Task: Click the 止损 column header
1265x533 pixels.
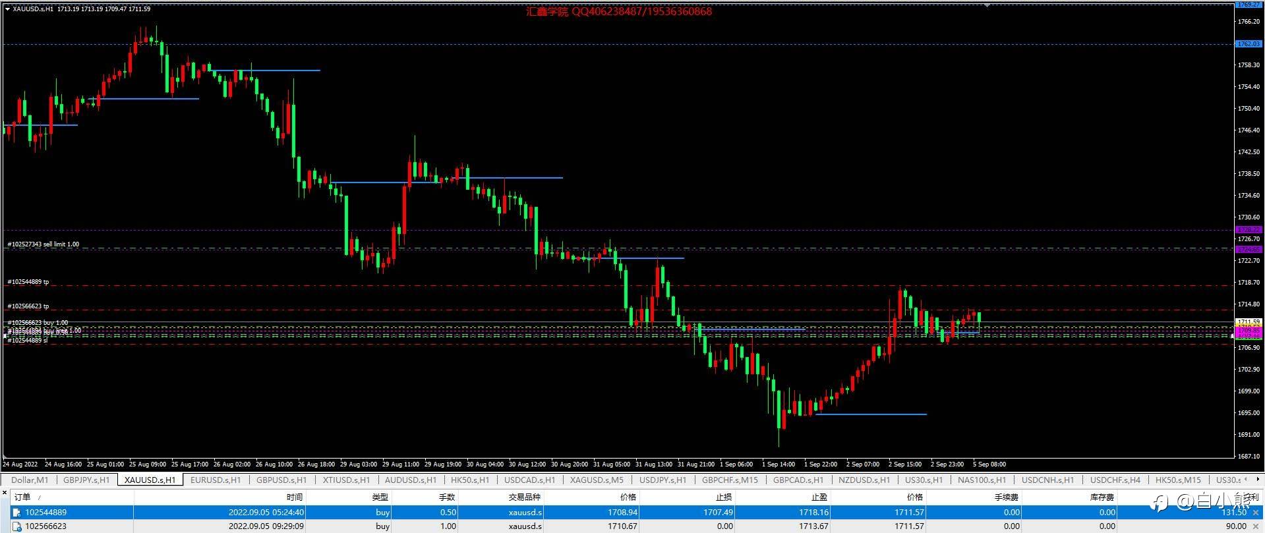Action: tap(723, 497)
